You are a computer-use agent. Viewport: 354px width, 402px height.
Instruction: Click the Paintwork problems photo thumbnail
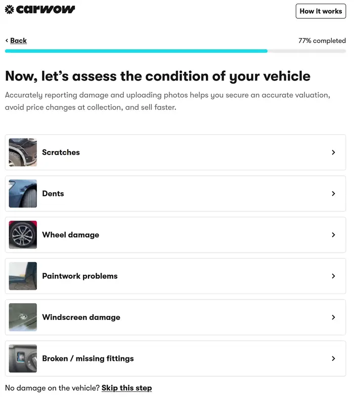pos(23,276)
